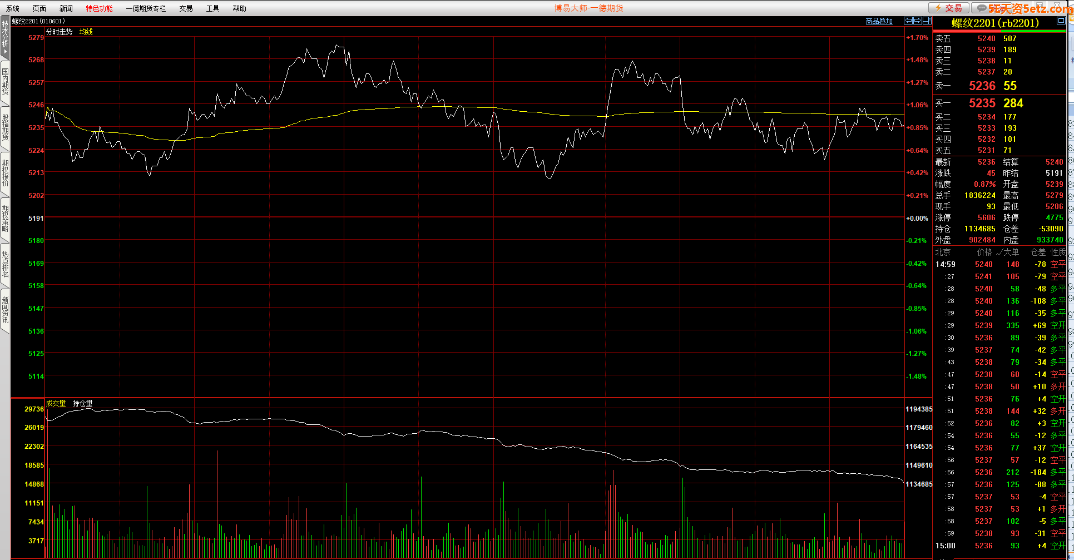Open the 交易 menu in the menu bar
Viewport: 1074px width, 560px height.
click(x=186, y=8)
